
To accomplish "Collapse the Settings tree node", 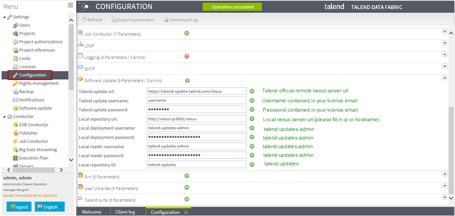I will 5,17.
